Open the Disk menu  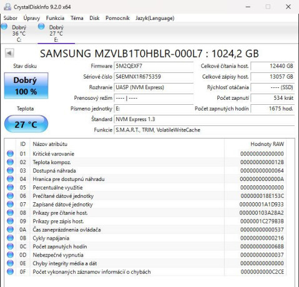pos(94,18)
